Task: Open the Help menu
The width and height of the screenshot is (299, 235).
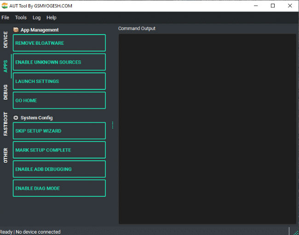Action: pos(52,18)
